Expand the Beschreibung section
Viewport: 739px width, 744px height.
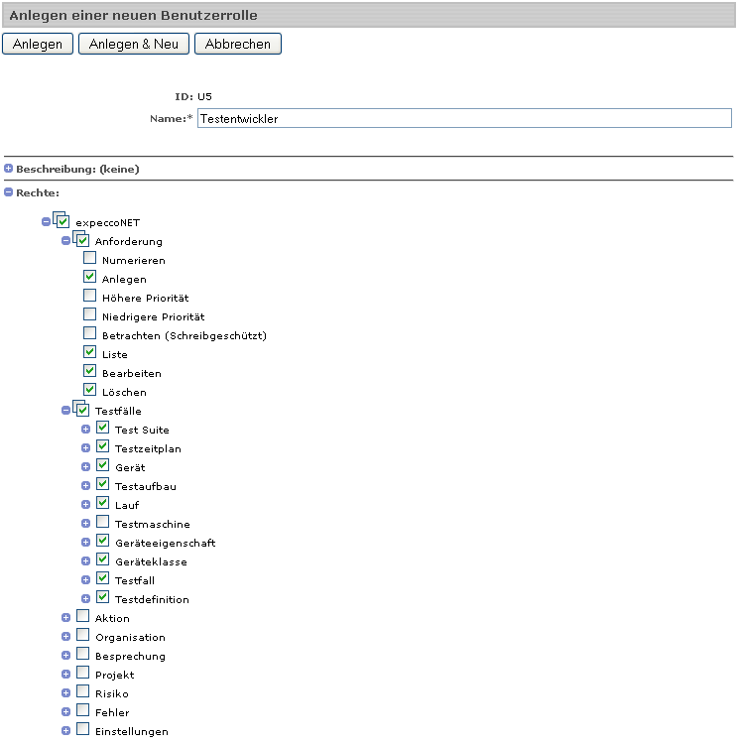point(9,169)
